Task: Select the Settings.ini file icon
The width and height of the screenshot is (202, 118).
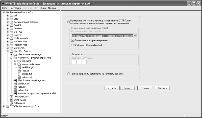Action: 11,103
